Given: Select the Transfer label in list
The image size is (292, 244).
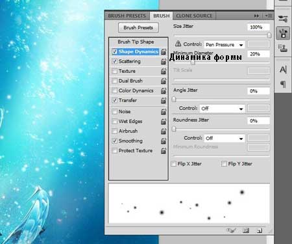Looking at the screenshot, I should 128,100.
